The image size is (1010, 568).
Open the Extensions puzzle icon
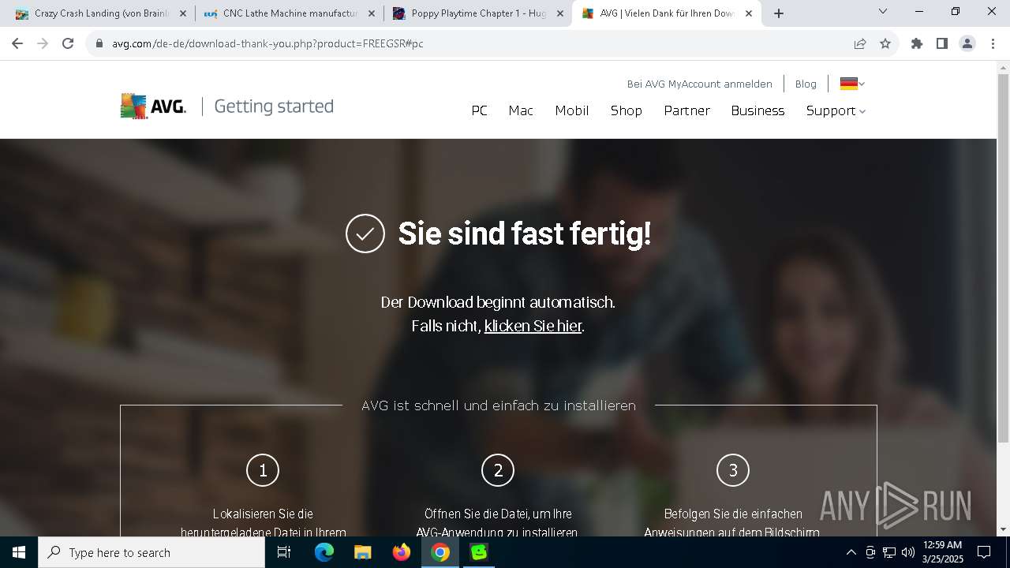[x=917, y=43]
